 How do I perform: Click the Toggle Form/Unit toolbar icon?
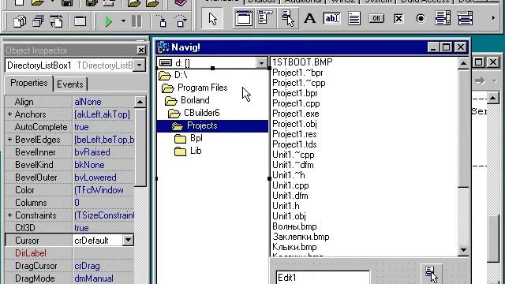coord(57,21)
